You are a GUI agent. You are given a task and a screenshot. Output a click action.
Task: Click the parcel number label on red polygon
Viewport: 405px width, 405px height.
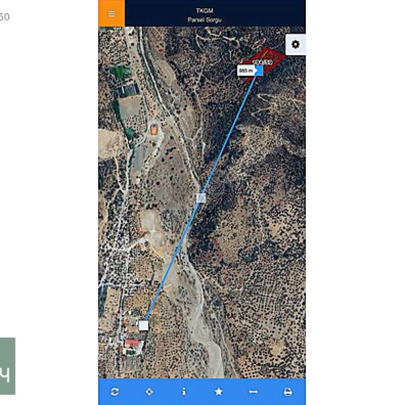[263, 62]
